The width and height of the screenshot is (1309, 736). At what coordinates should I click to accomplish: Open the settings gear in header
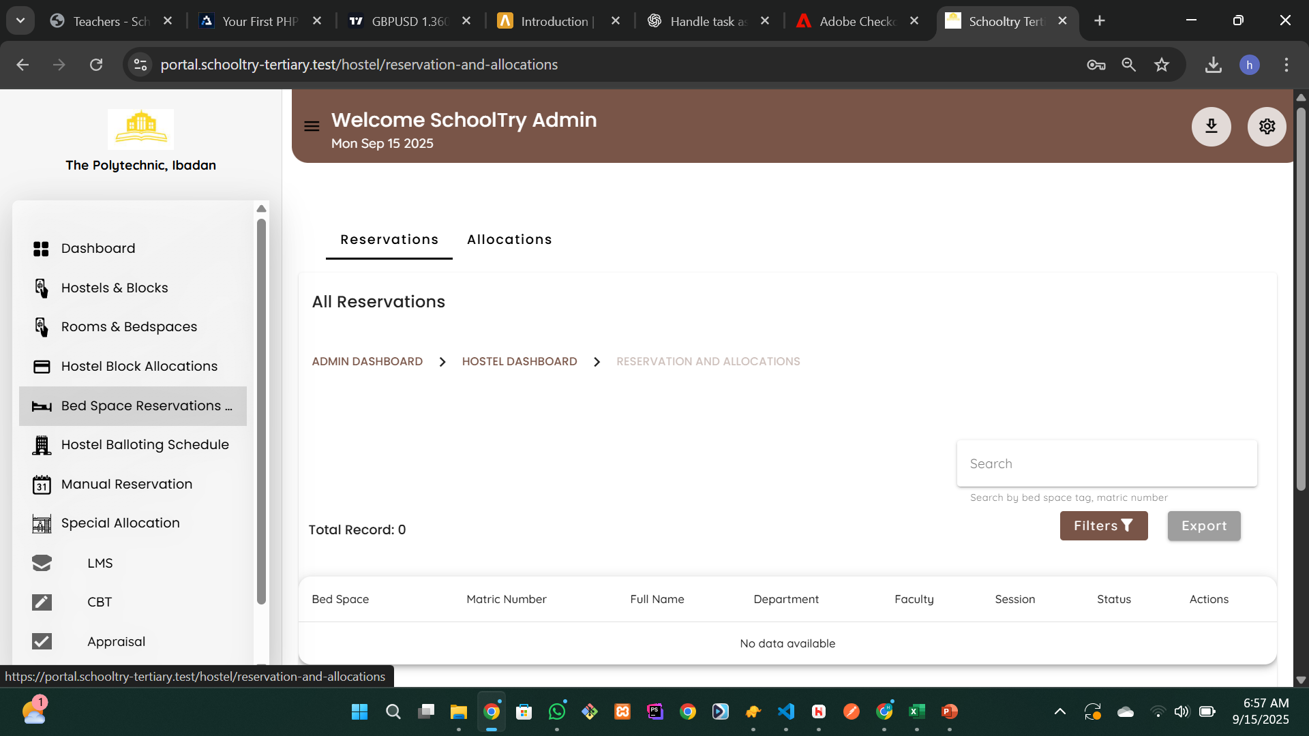click(1267, 126)
